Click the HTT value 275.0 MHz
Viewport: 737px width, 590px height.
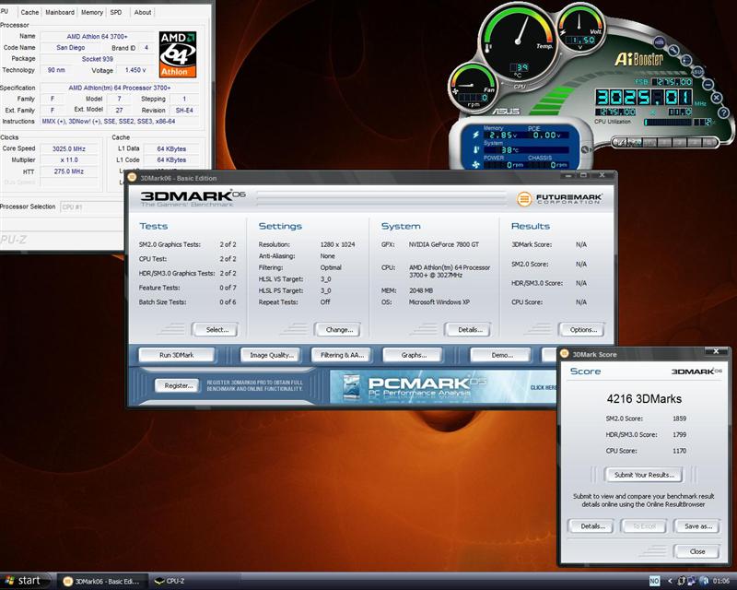click(x=69, y=171)
